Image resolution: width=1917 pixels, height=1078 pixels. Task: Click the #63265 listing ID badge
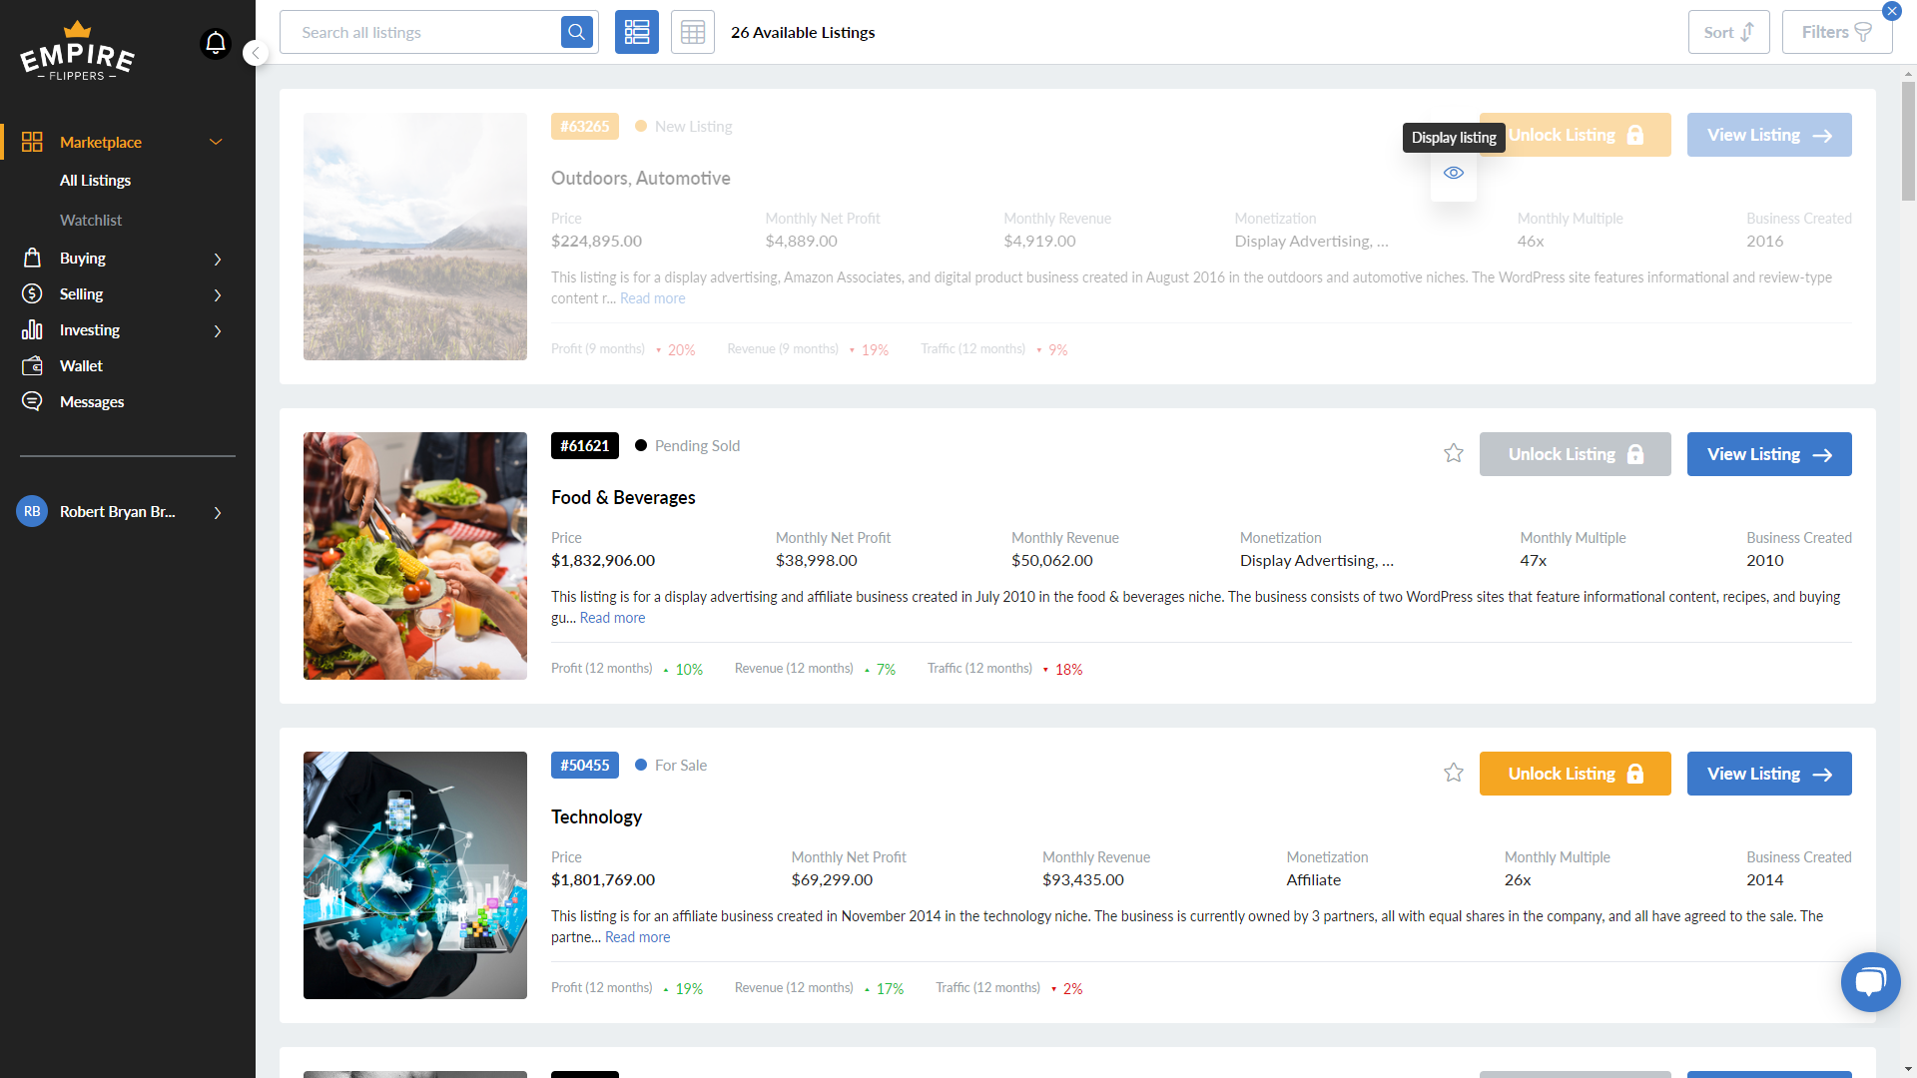(x=585, y=127)
